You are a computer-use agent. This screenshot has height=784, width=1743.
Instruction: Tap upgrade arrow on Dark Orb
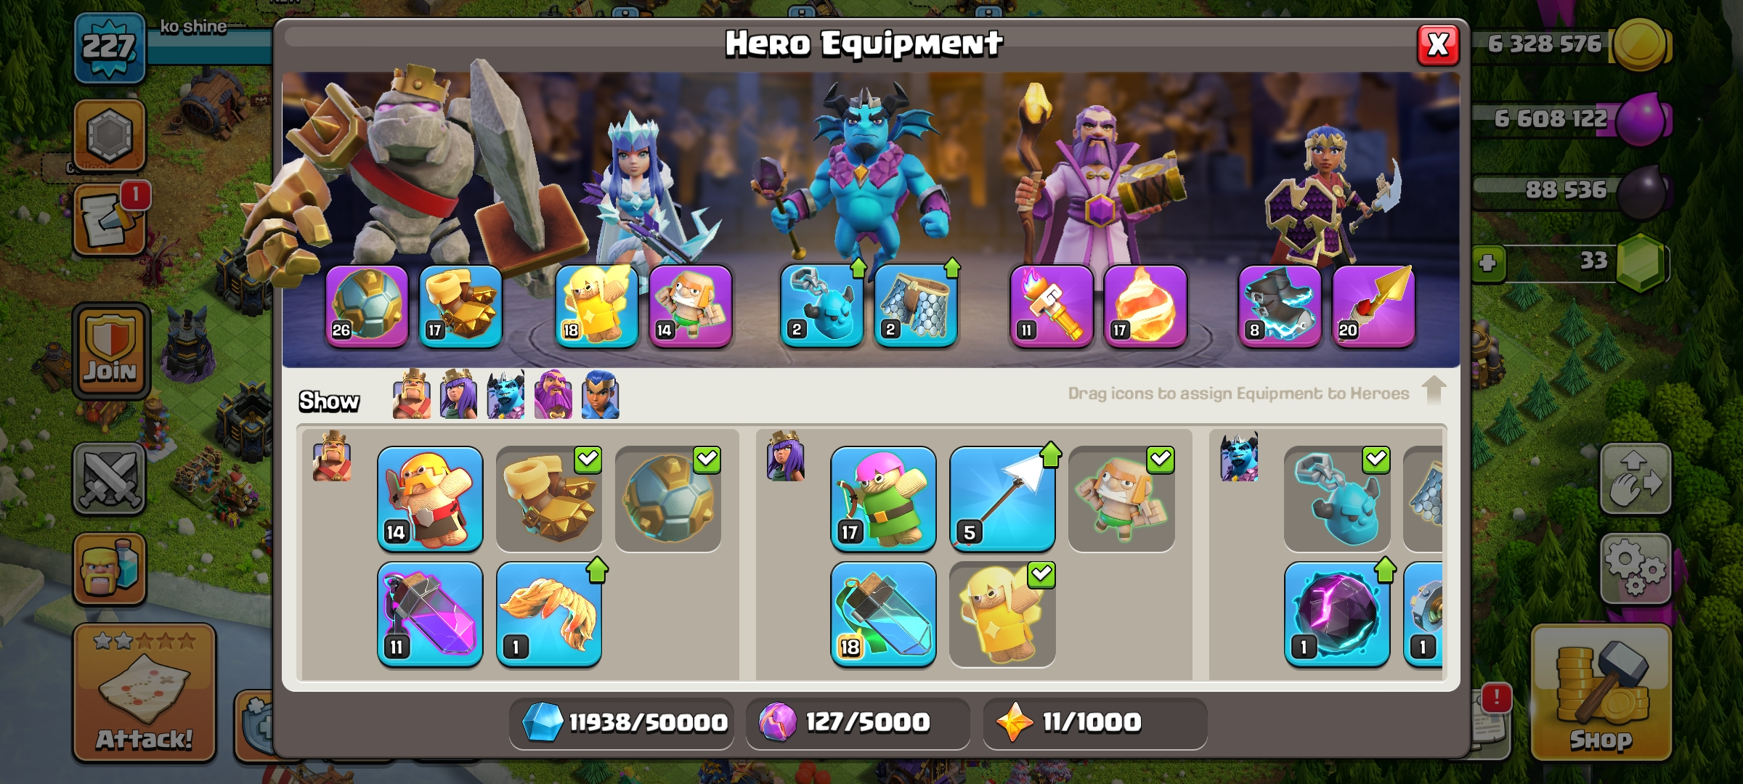[1385, 570]
